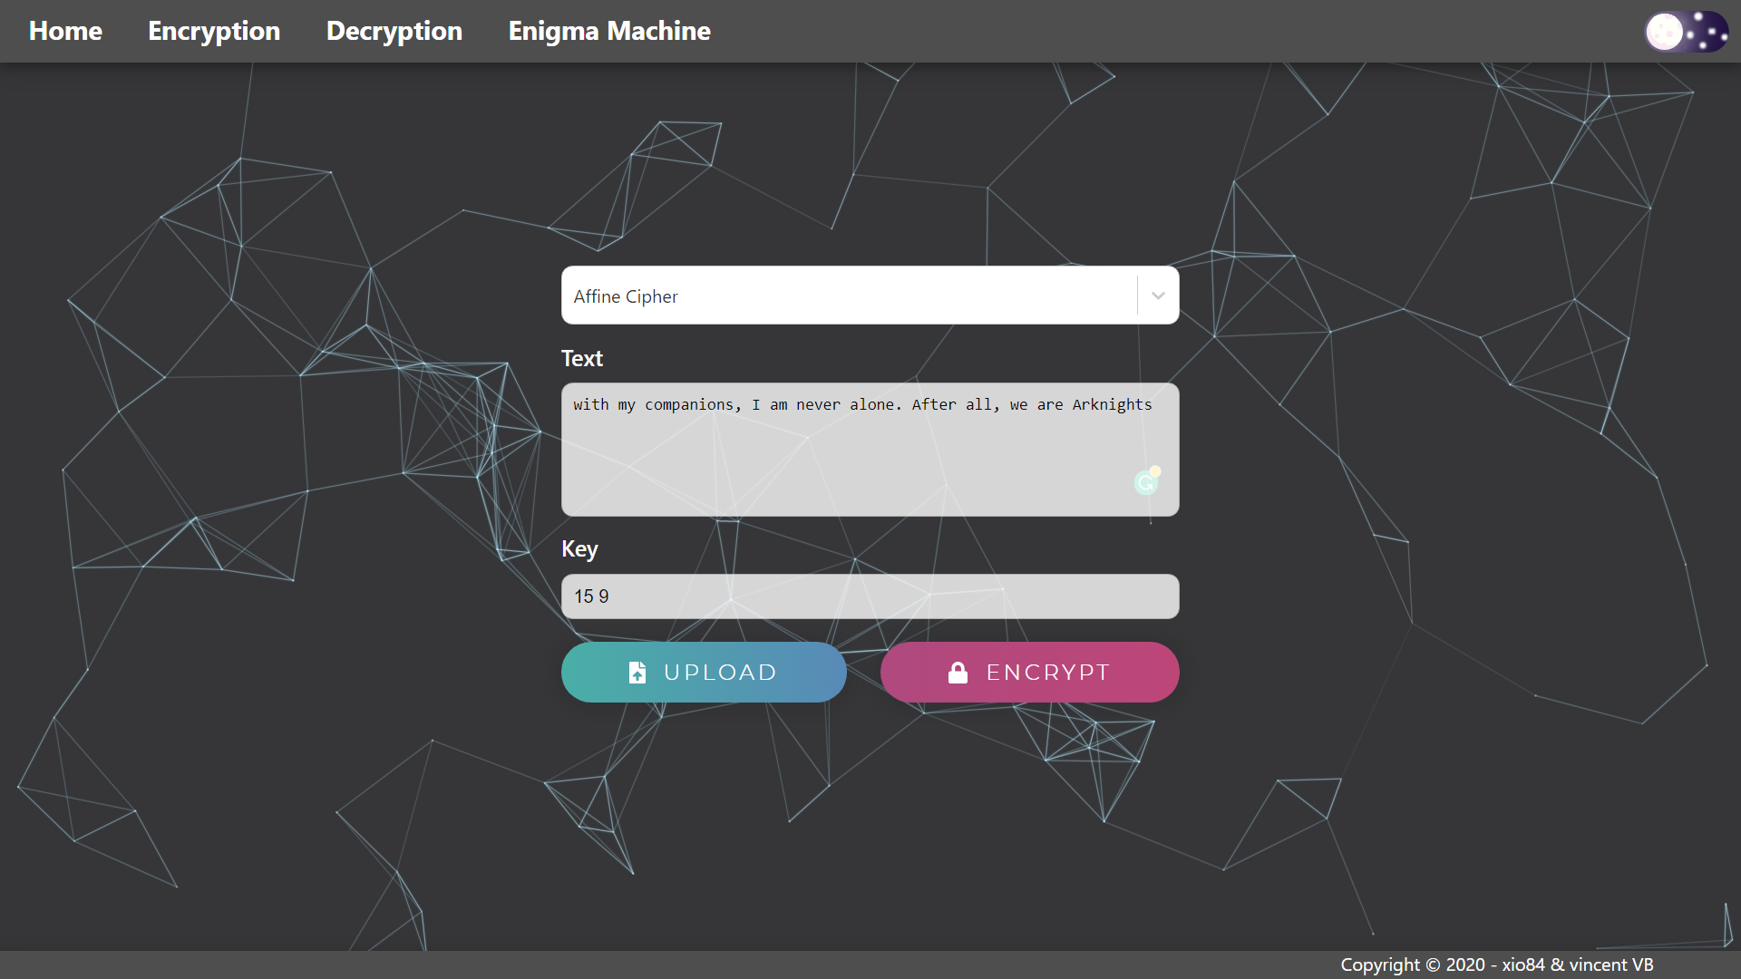The height and width of the screenshot is (979, 1741).
Task: Expand the cipher list with the chevron arrow
Action: (x=1158, y=296)
